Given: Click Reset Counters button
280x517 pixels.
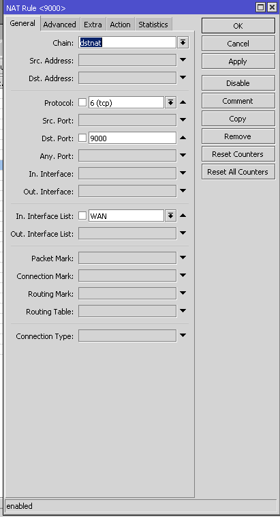Looking at the screenshot, I should (x=238, y=154).
